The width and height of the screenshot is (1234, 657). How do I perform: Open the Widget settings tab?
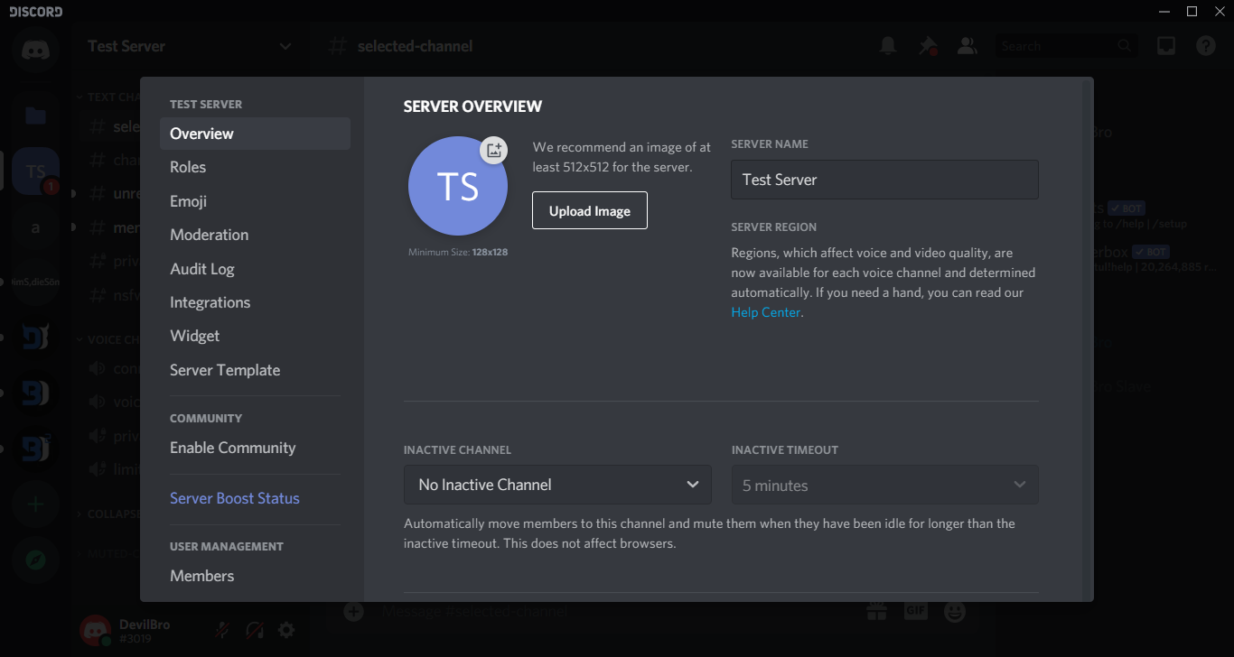point(256,336)
